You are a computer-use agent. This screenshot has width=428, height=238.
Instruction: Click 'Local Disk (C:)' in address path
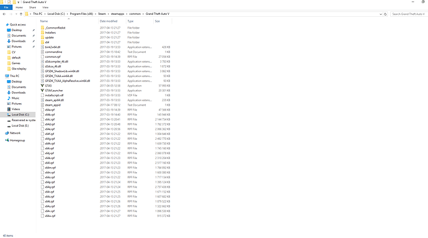tap(56, 14)
